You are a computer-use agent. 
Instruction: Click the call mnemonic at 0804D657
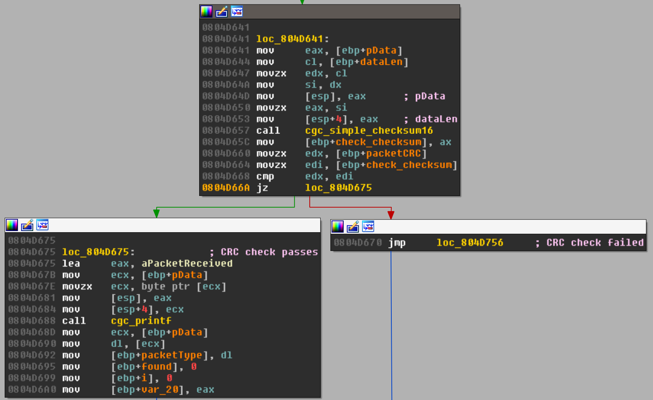pos(268,131)
